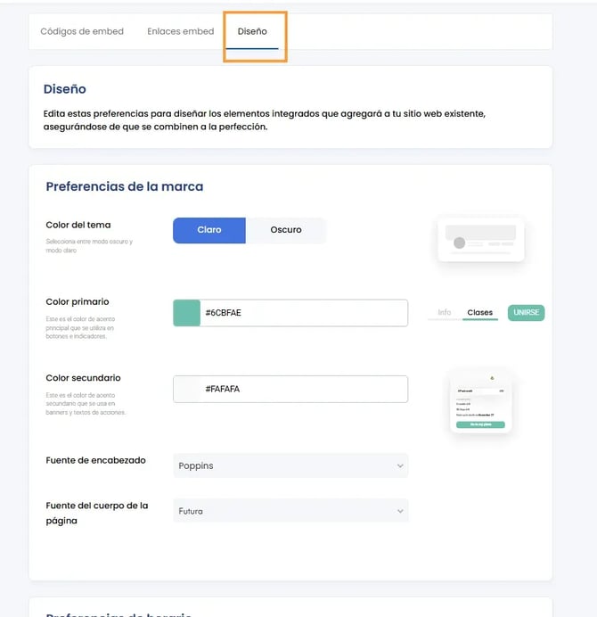Click the chevron arrow on Futura dropdown
The width and height of the screenshot is (597, 617).
[400, 511]
